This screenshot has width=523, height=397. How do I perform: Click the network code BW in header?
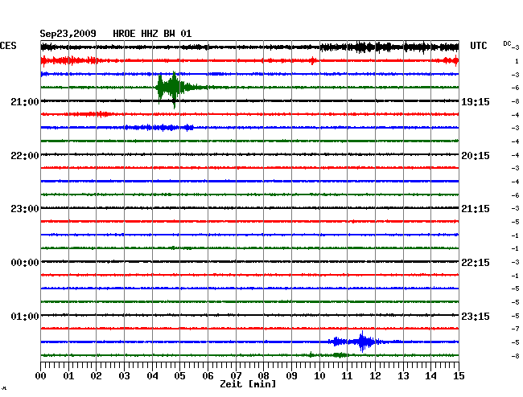click(x=170, y=34)
